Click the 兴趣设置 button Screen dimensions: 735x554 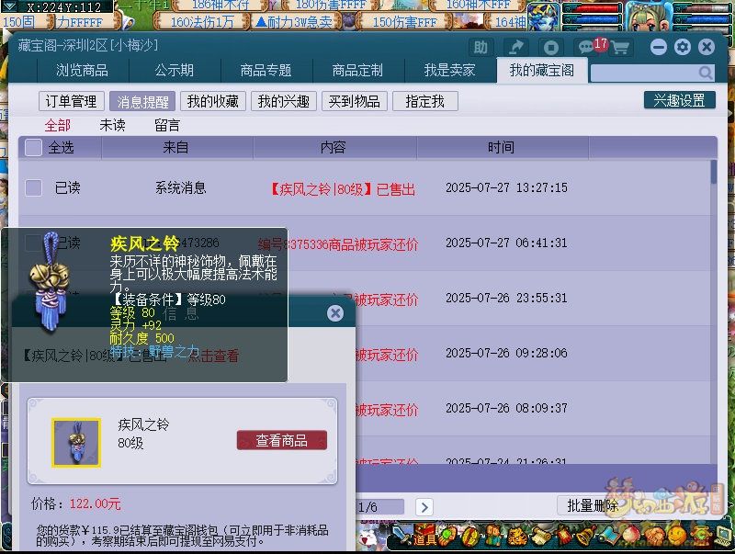coord(679,100)
